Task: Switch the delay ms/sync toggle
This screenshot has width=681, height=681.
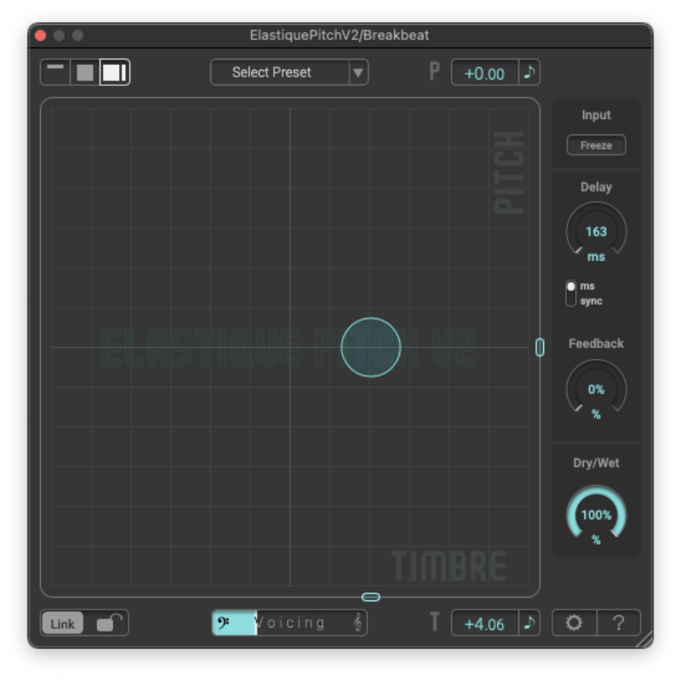Action: click(571, 294)
